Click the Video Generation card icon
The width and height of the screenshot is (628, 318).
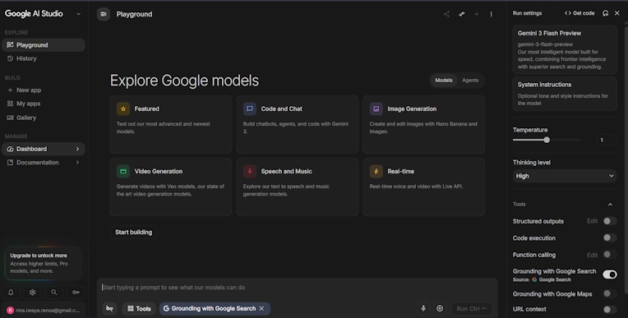pyautogui.click(x=123, y=171)
